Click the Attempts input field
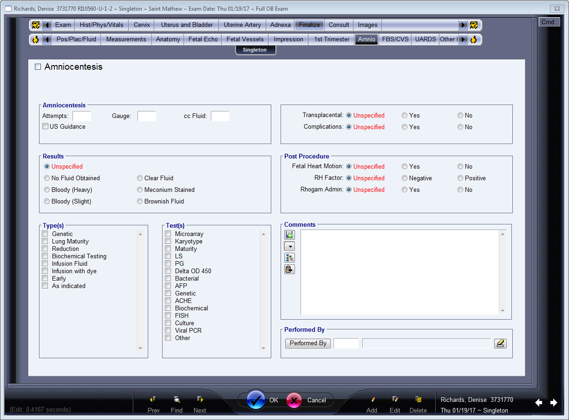This screenshot has height=420, width=569. pyautogui.click(x=82, y=116)
